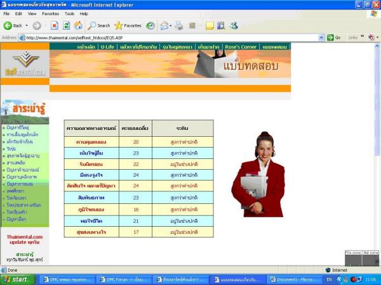Open the Mail button dropdown arrow
Image resolution: width=381 pixels, height=285 pixels.
(x=171, y=25)
